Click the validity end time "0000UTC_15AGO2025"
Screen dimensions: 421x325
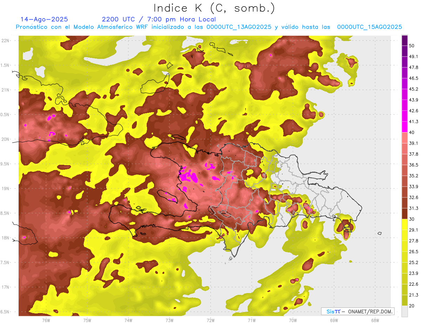click(x=369, y=27)
